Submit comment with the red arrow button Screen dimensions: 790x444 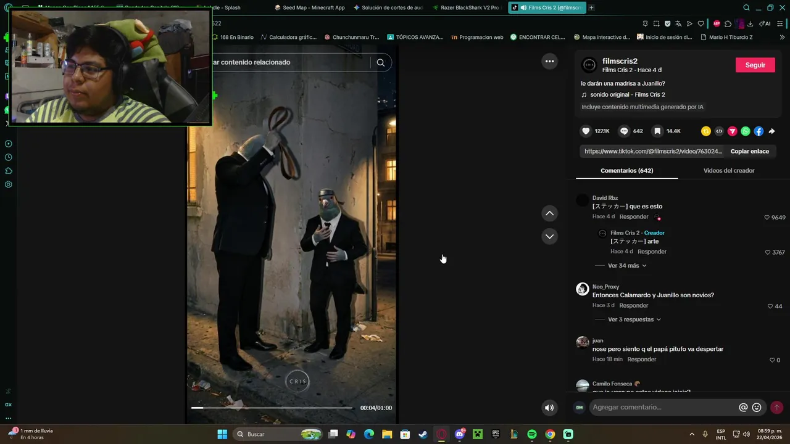tap(776, 407)
